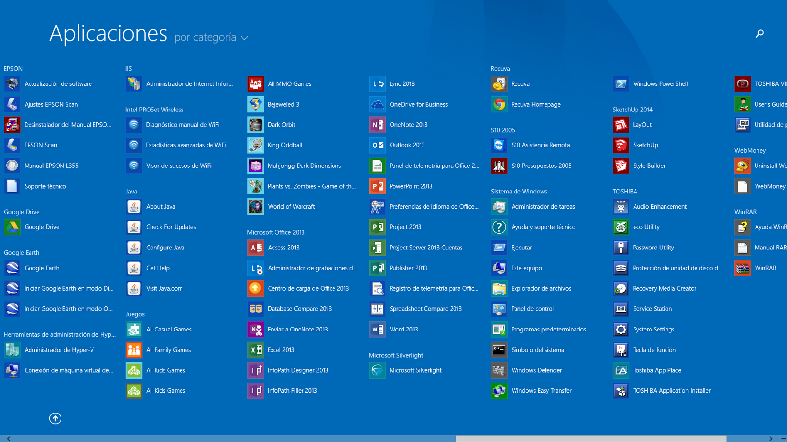Viewport: 787px width, 442px height.
Task: Click the 'Recovery Media Creator' label
Action: (x=665, y=289)
